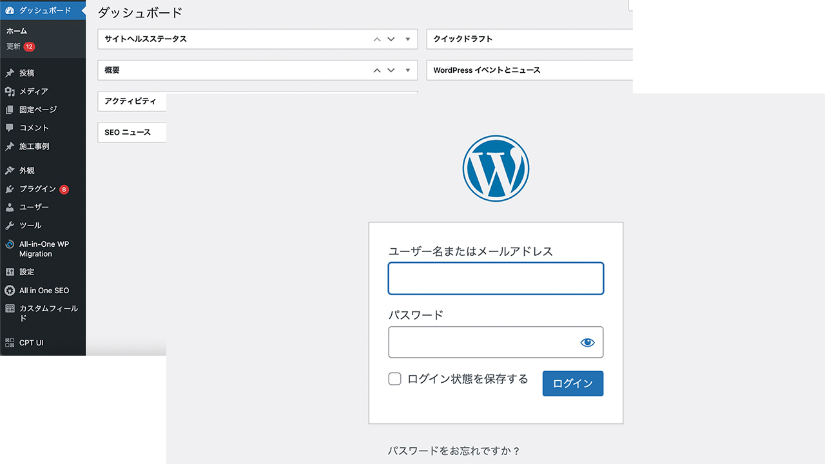Click WordPress イベントとニュース panel header
Image resolution: width=825 pixels, height=464 pixels.
coord(530,70)
